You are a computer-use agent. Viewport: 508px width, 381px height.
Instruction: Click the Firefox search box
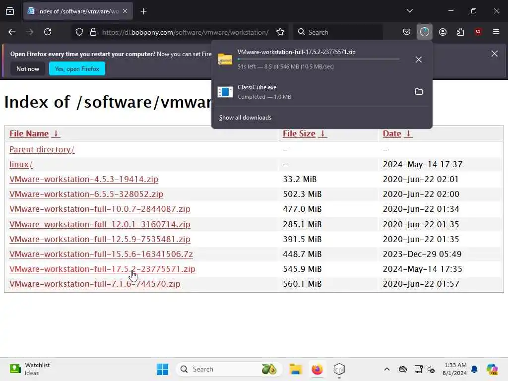338,32
